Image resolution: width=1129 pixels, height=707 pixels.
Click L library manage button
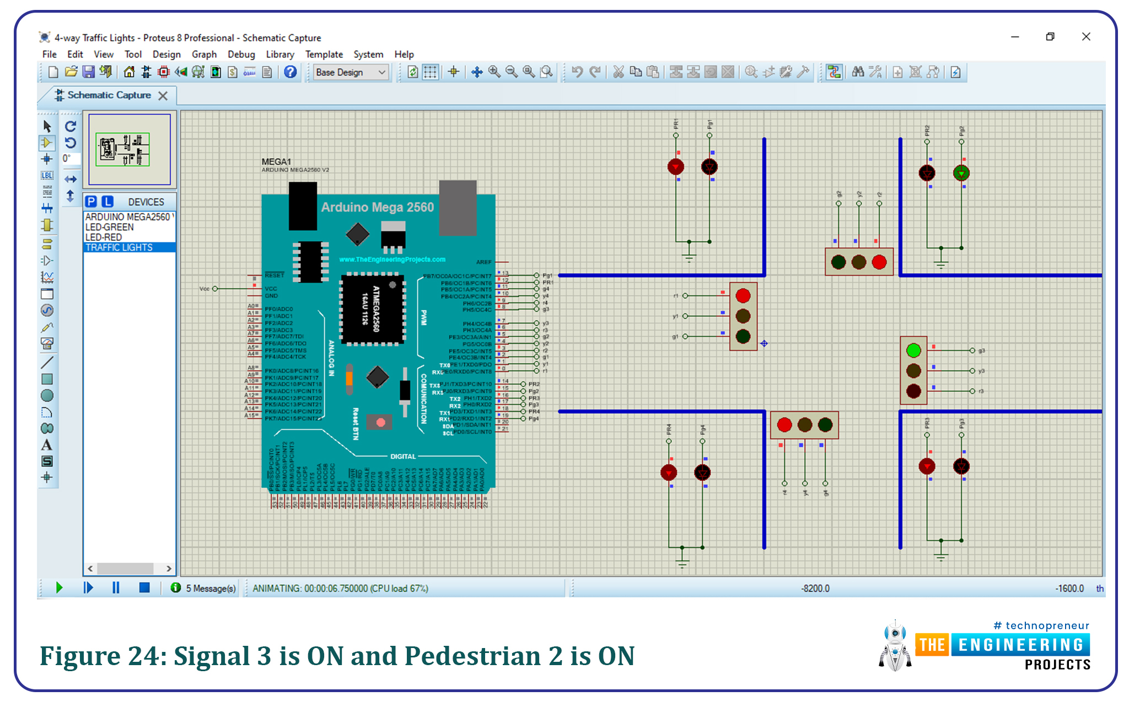(x=107, y=202)
